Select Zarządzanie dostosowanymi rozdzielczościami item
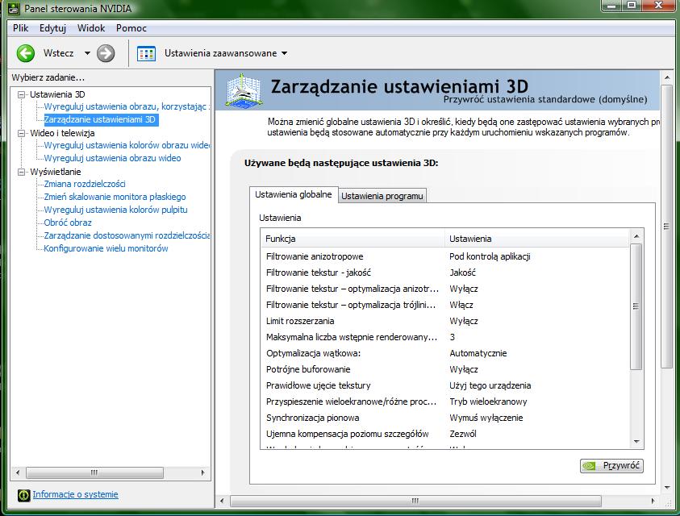680x516 pixels. tap(127, 235)
